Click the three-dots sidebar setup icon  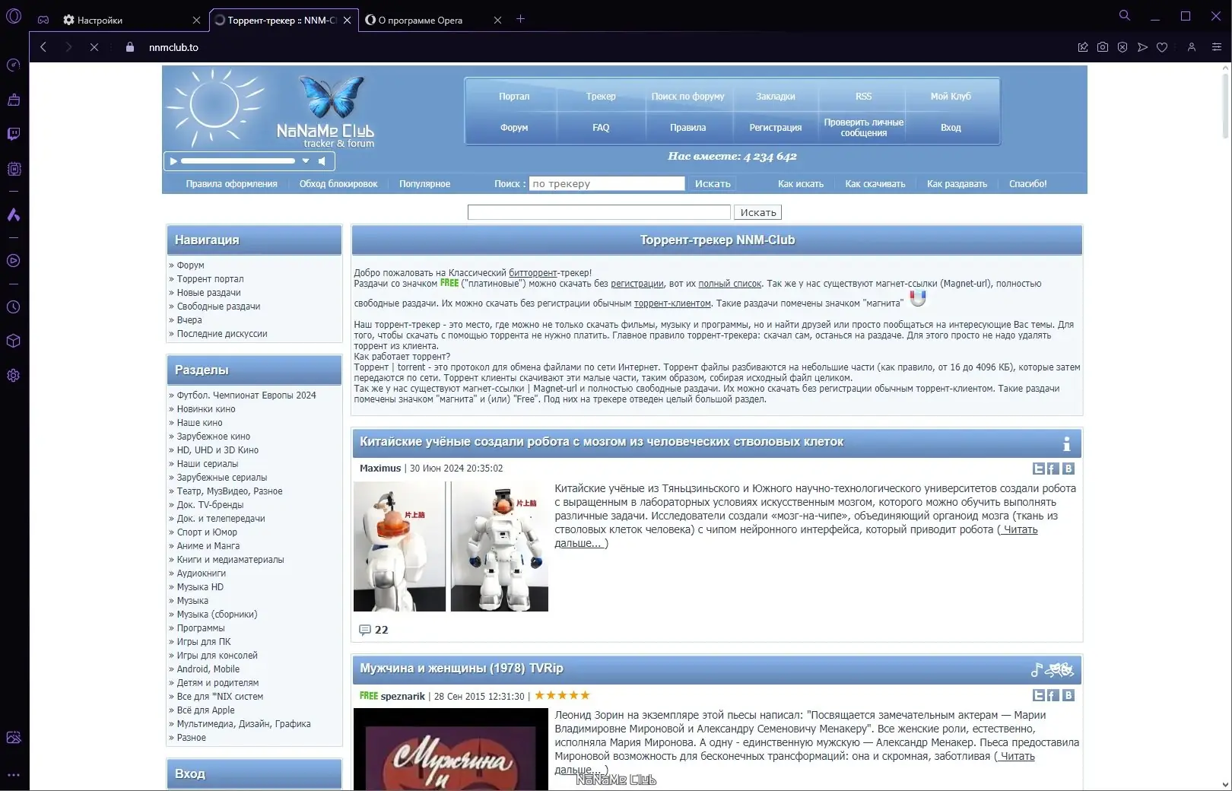[14, 775]
